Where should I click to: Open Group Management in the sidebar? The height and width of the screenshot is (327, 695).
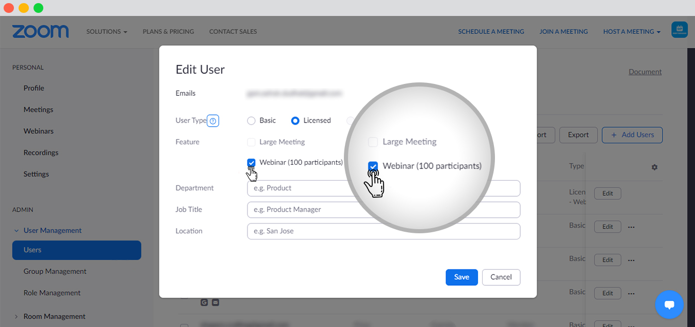[55, 271]
